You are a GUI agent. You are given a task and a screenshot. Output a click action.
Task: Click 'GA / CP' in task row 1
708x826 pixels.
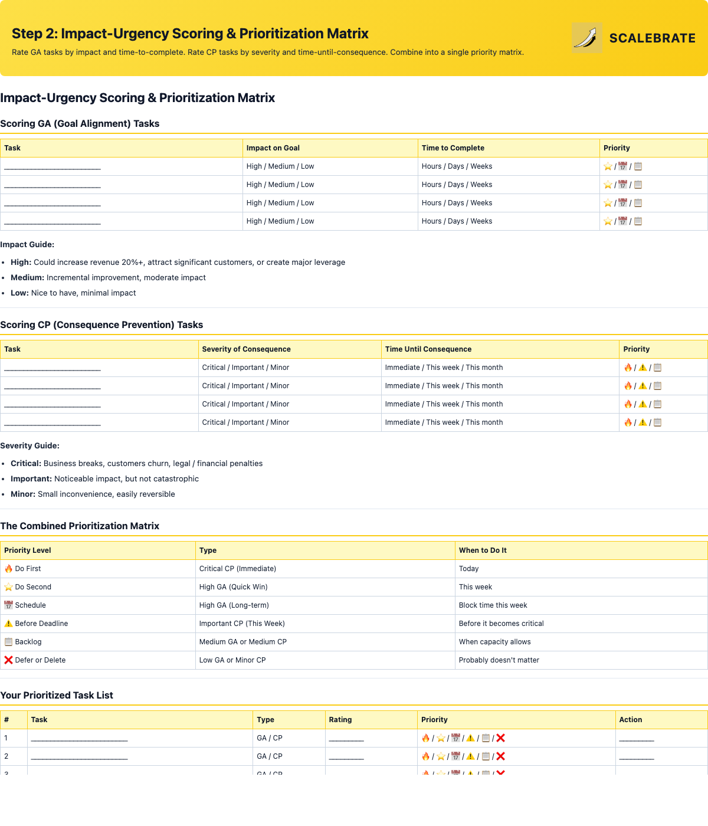[x=270, y=738]
